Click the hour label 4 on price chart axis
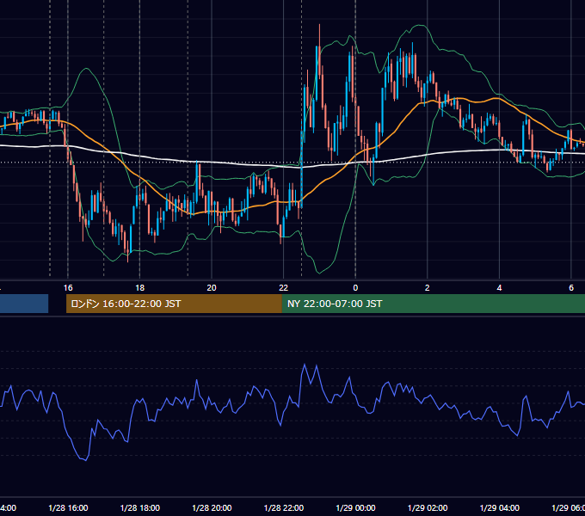 pos(499,288)
